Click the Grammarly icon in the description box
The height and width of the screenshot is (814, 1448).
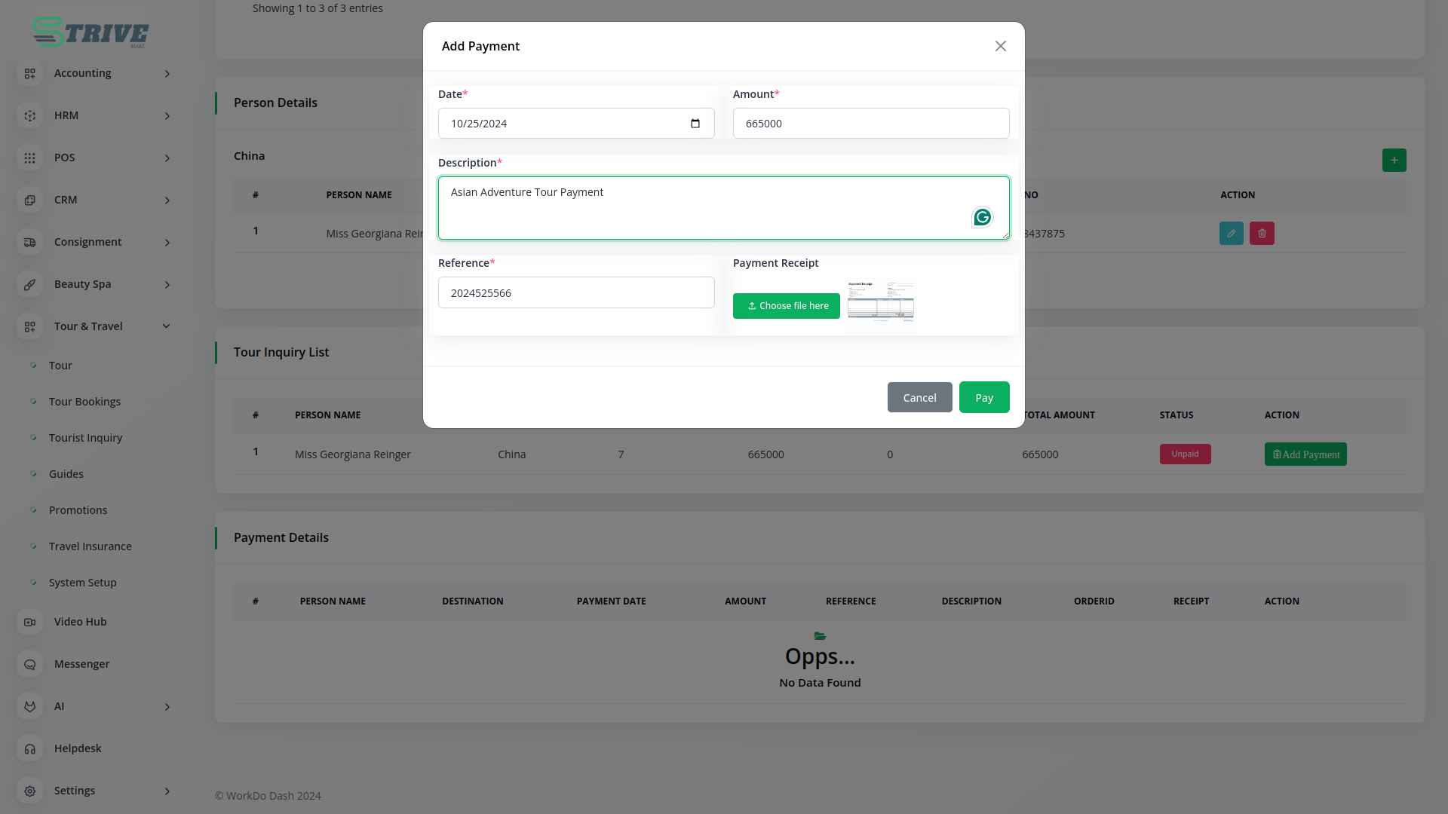click(x=982, y=218)
